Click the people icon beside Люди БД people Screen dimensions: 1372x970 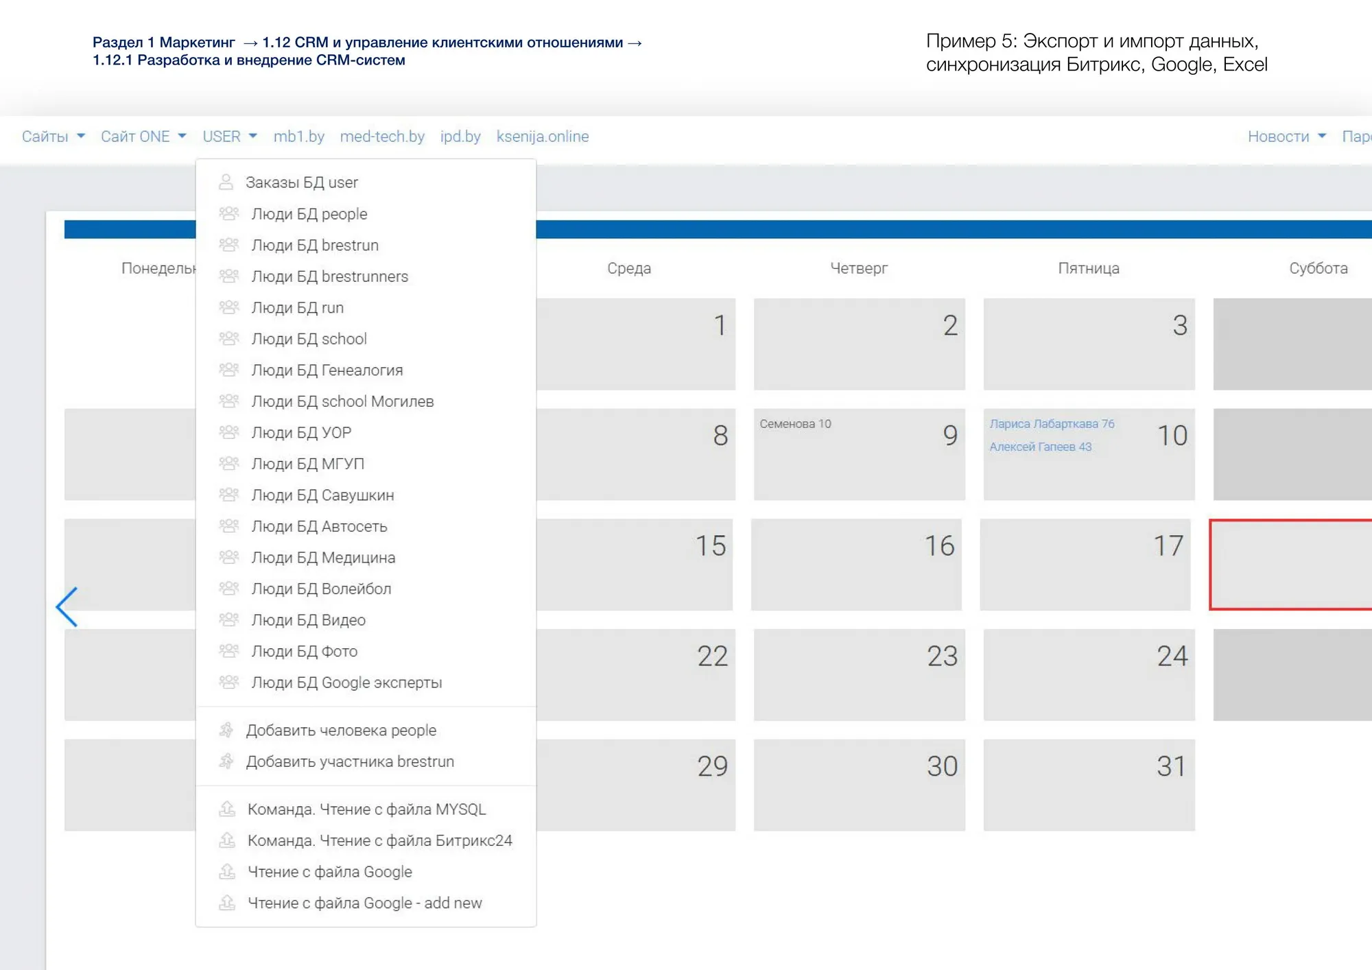(x=228, y=214)
